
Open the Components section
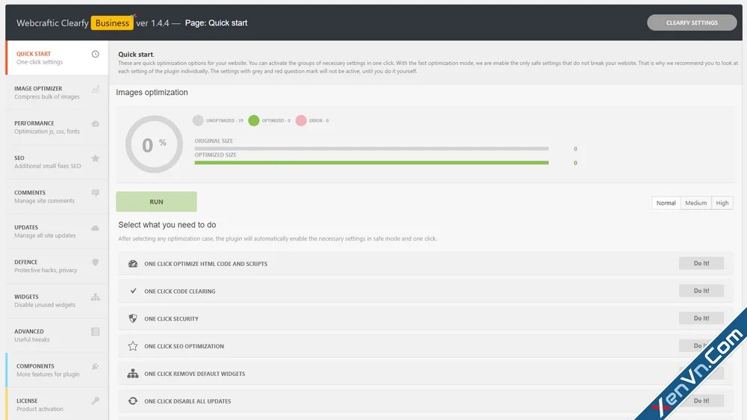coord(58,370)
